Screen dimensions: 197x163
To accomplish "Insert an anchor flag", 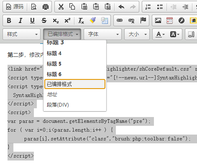I will (143, 20).
